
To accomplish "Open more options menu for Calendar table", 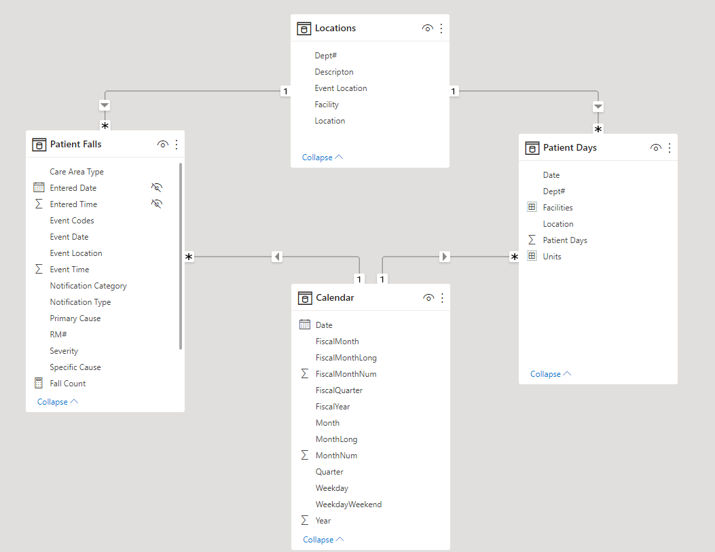I will [x=442, y=298].
